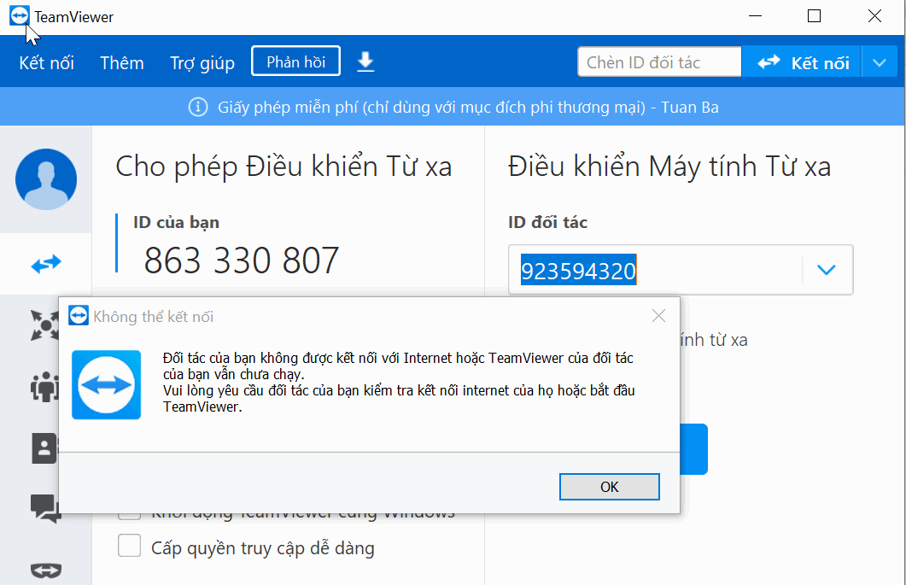
Task: Click the TeamViewer logo in error dialog
Action: (x=107, y=384)
